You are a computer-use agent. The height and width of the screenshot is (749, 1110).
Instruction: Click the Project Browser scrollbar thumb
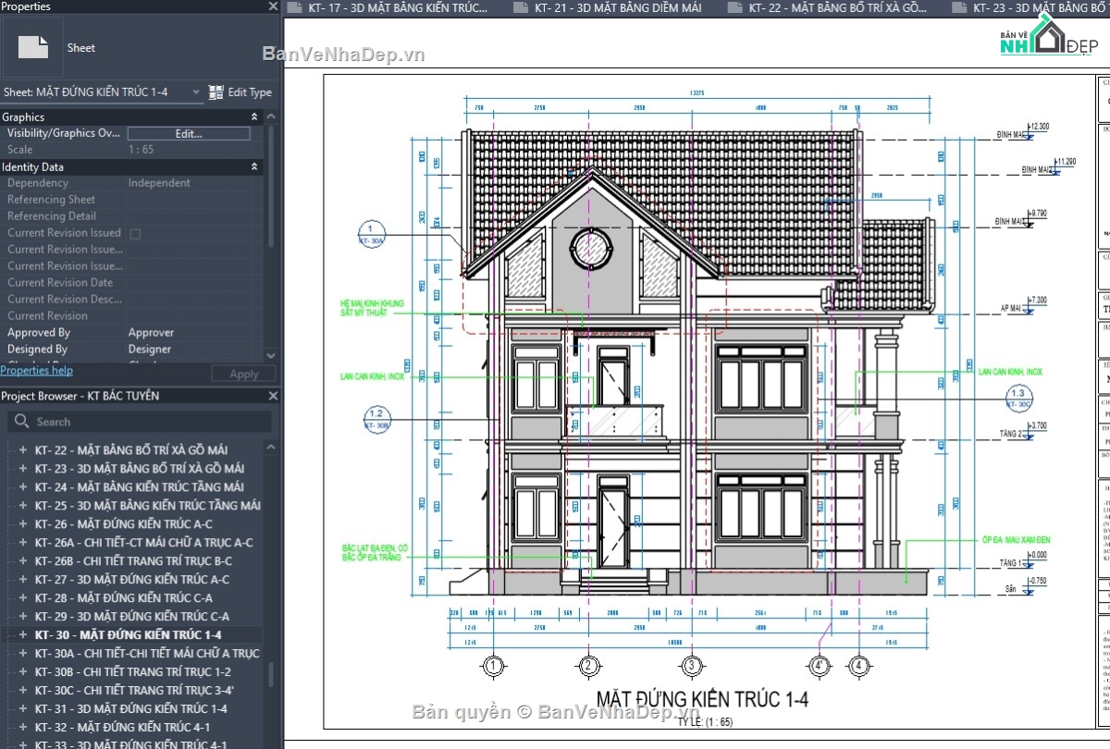coord(271,674)
